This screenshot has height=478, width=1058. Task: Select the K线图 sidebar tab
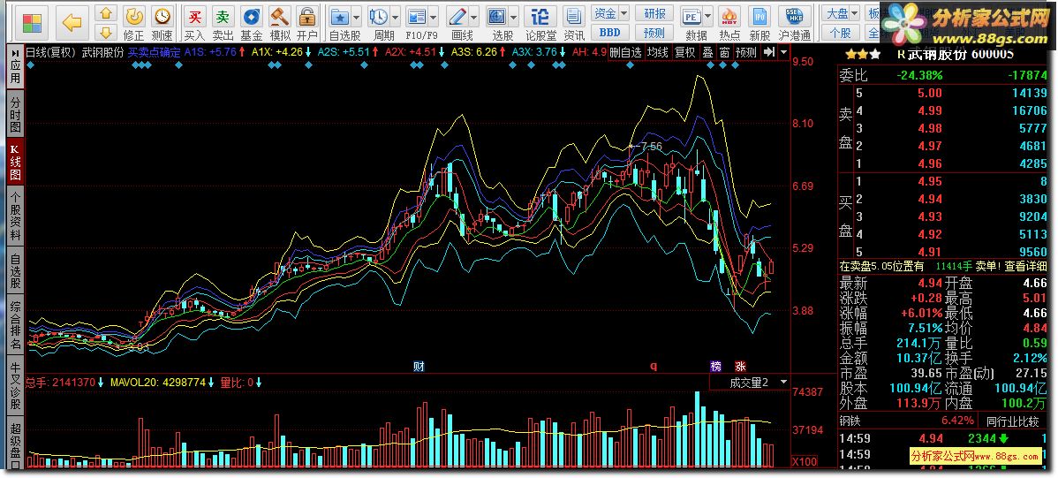(x=15, y=162)
